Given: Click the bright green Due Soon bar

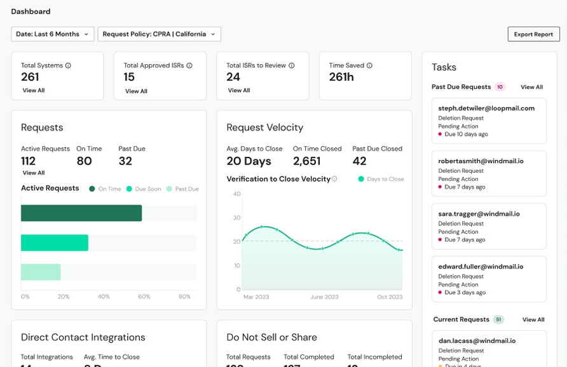Looking at the screenshot, I should point(55,243).
